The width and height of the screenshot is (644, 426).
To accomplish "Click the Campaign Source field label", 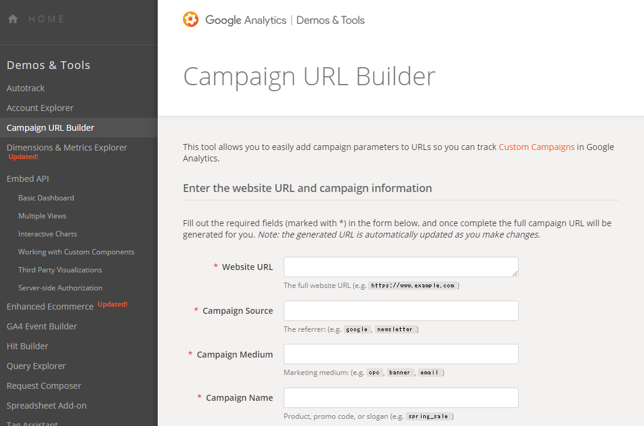I will tap(238, 311).
